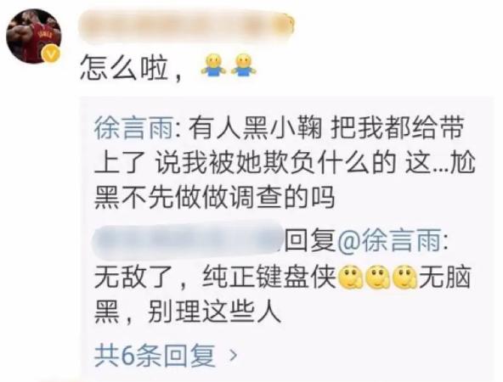
Task: Open the blurred username at top
Action: [x=187, y=26]
